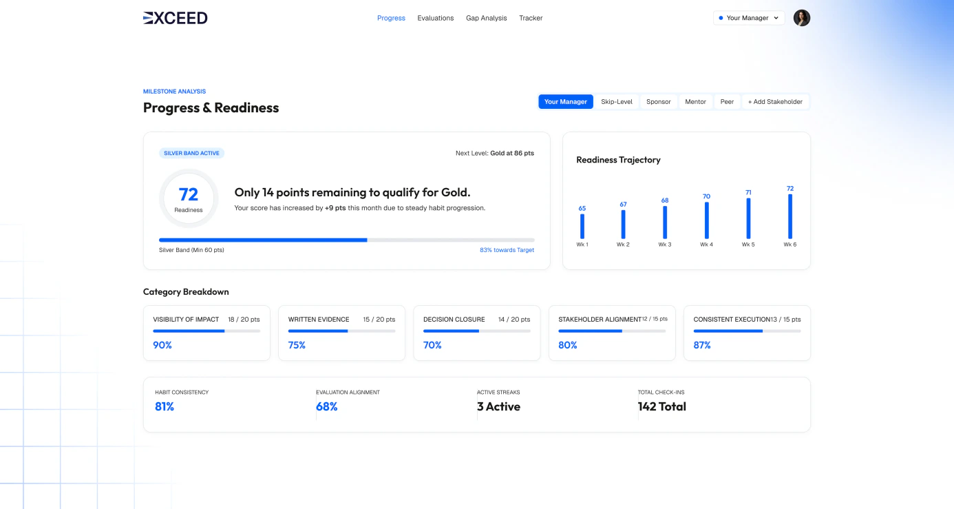Click the Milestone Analysis label
Screen dimensions: 954x509
174,92
